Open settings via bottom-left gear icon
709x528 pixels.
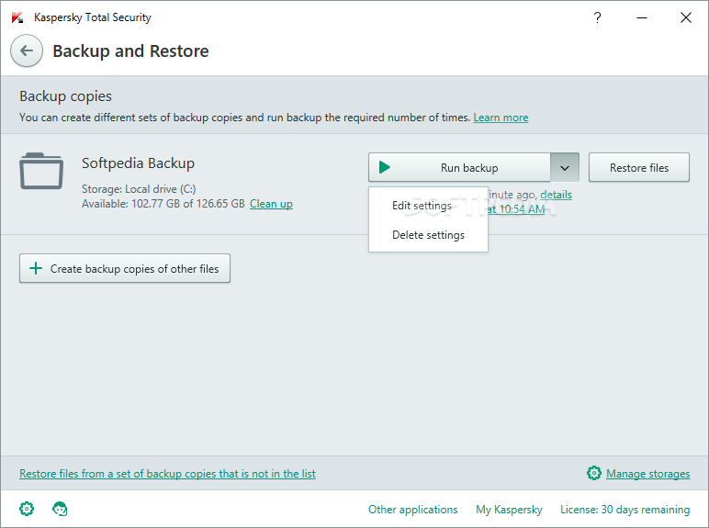pyautogui.click(x=27, y=509)
